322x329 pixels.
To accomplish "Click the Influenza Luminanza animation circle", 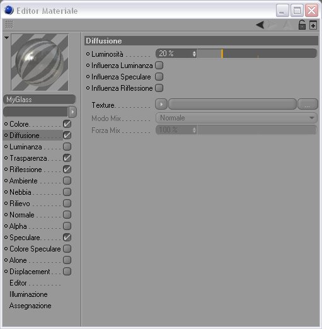I will (x=88, y=66).
